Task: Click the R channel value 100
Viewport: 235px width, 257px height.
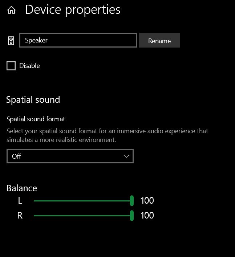Action: coord(147,216)
